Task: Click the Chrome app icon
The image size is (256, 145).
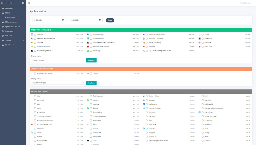Action: (x=32, y=42)
